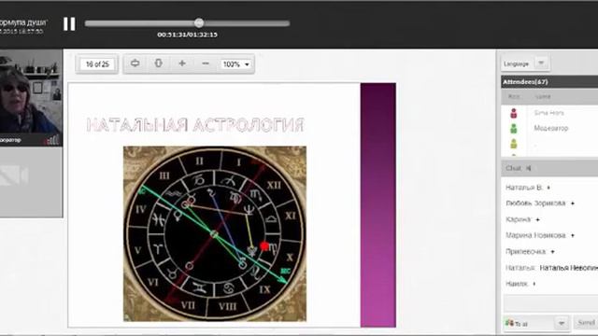Click the Role column header
This screenshot has width=598, height=336.
click(x=514, y=97)
